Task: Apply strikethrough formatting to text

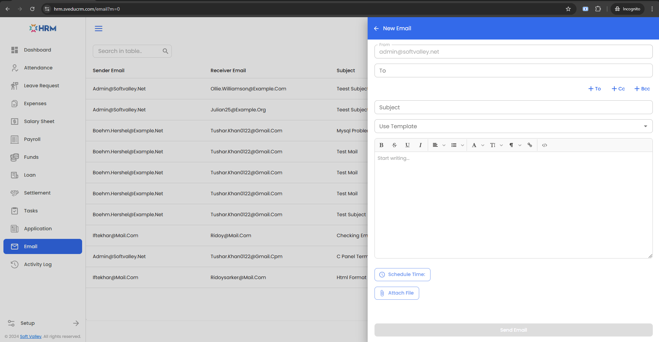Action: pos(394,145)
